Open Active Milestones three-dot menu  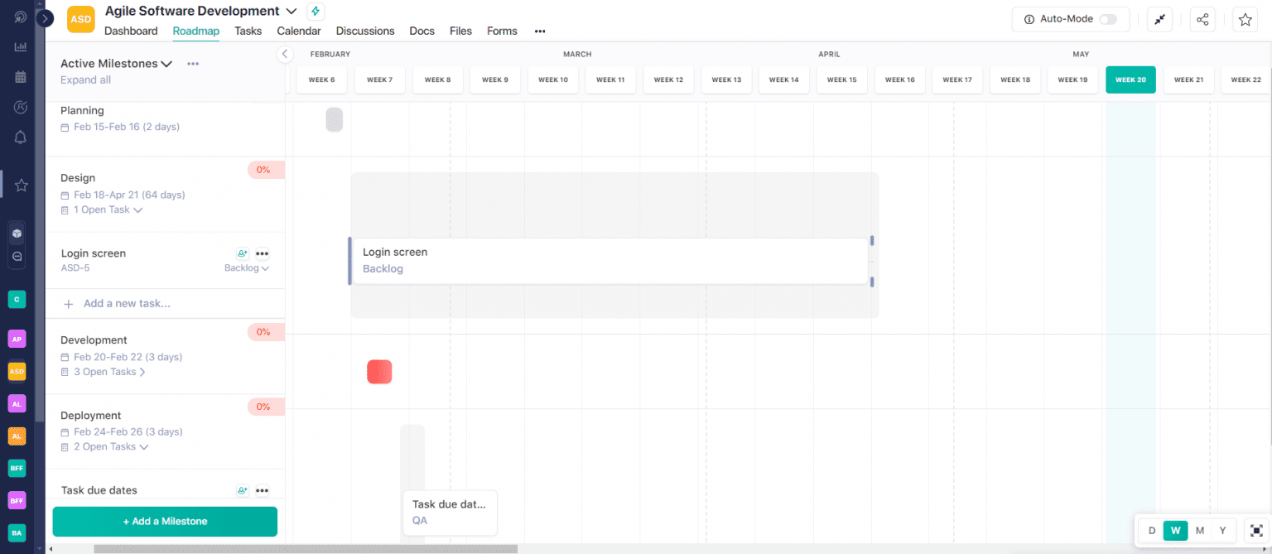193,64
